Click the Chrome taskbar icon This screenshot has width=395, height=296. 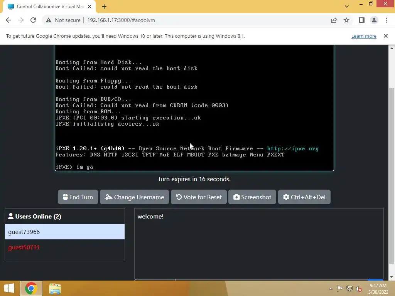click(31, 288)
